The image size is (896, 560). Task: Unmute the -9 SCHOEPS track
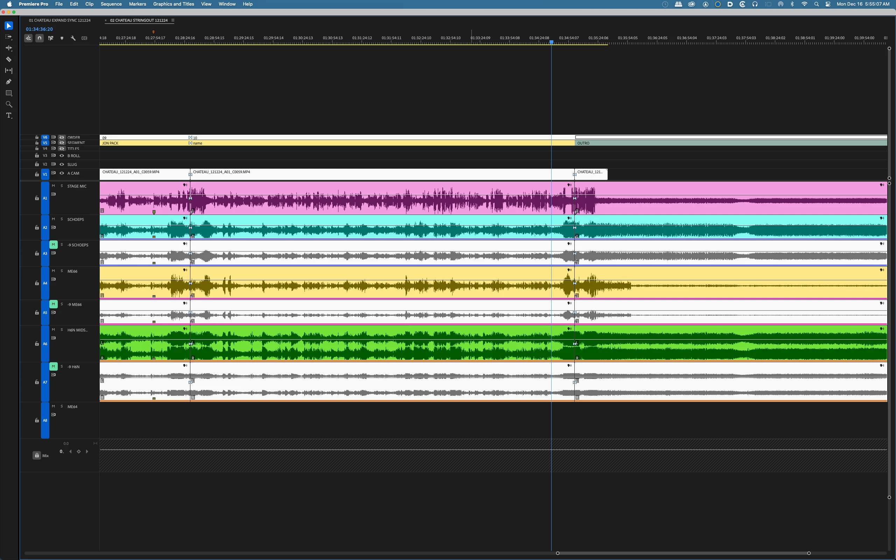53,244
